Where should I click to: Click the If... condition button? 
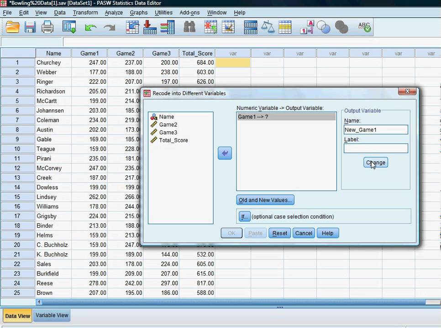pyautogui.click(x=244, y=216)
